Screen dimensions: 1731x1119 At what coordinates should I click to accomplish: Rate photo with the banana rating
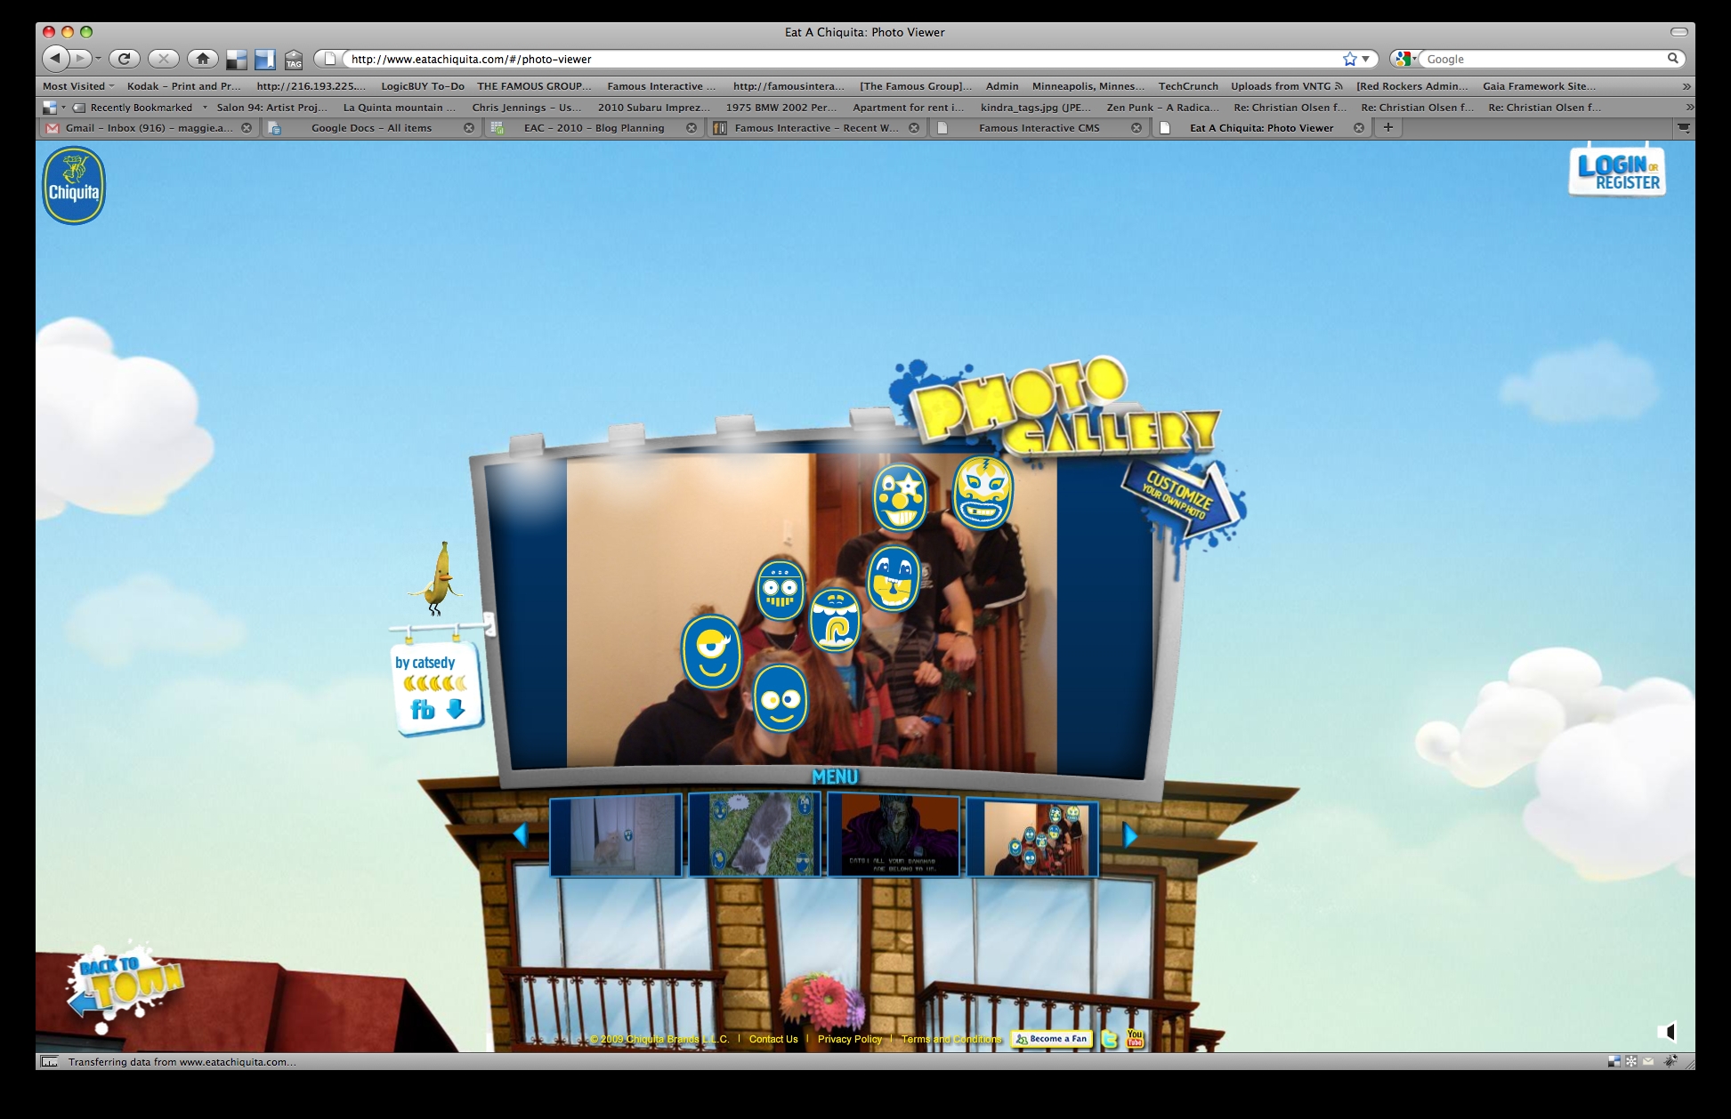click(434, 683)
